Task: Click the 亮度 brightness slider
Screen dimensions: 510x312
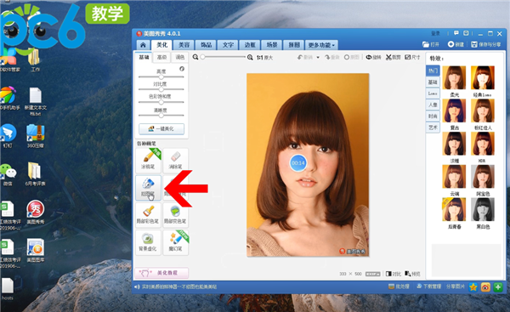Action: pos(161,77)
